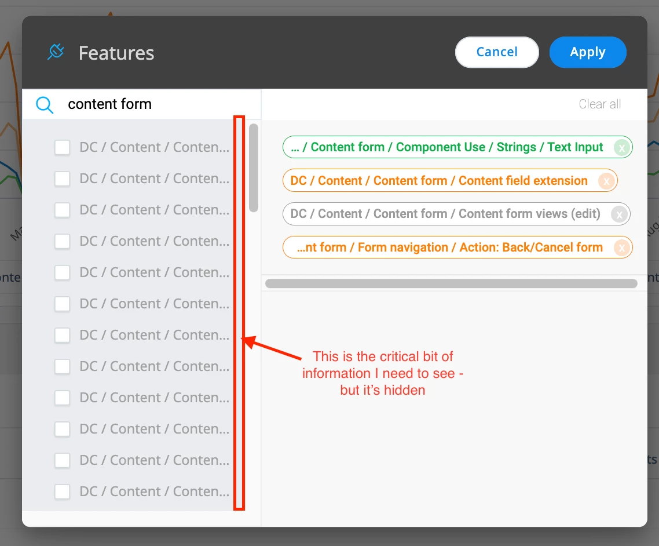The image size is (659, 546).
Task: Click the Form navigation Back/Cancel tag
Action: [x=450, y=247]
